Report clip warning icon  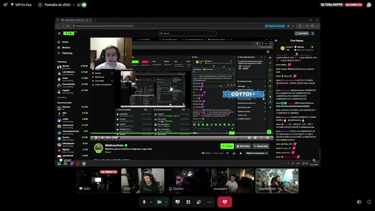(241, 153)
